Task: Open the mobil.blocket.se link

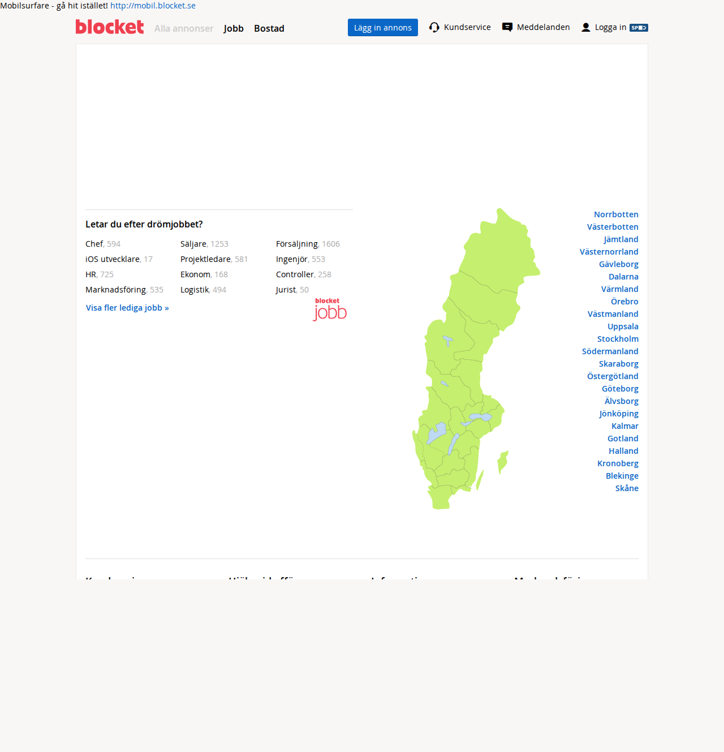Action: coord(153,6)
